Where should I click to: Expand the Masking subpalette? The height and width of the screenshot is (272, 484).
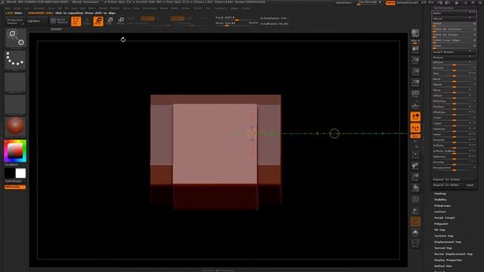tap(440, 193)
